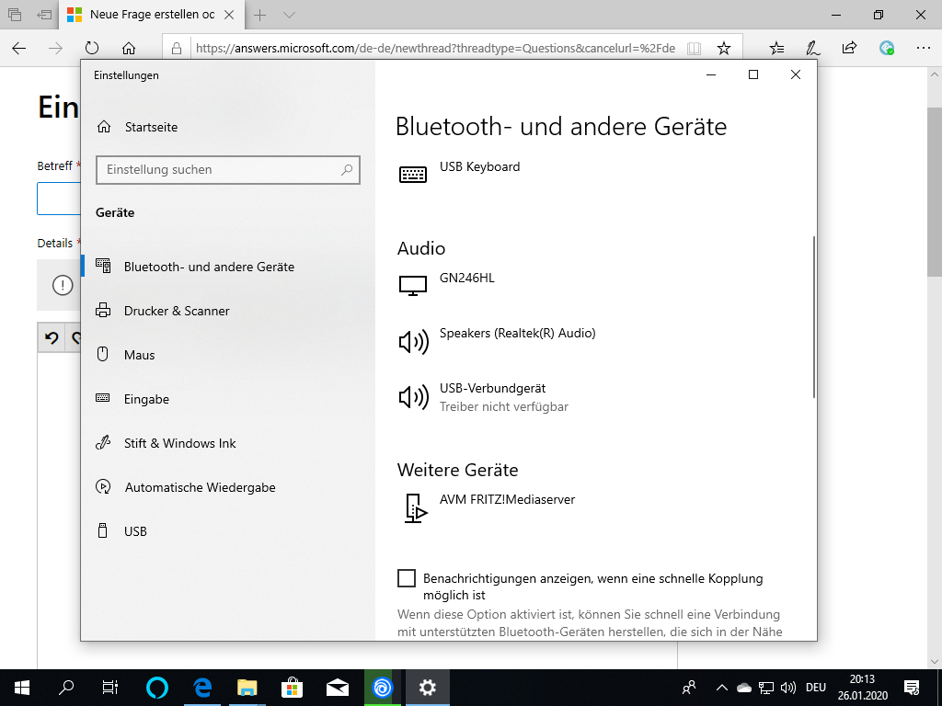Open Stift & Windows Ink settings
Screen dimensions: 942x706
[179, 443]
